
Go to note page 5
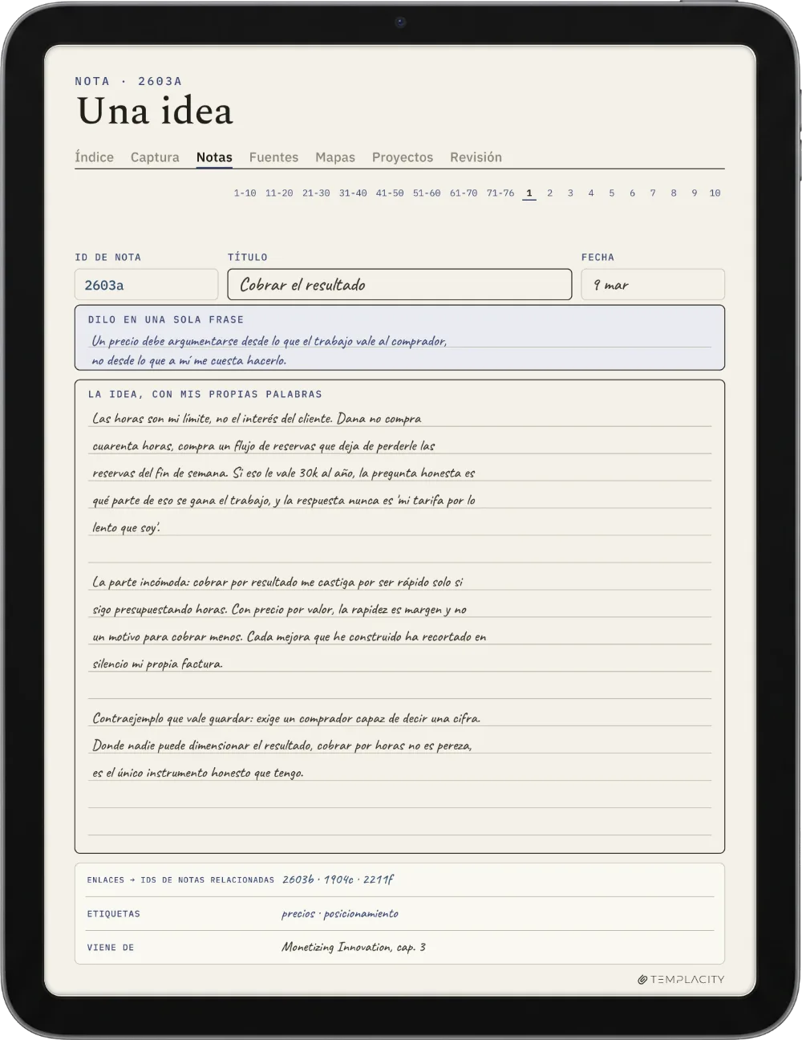(x=612, y=193)
